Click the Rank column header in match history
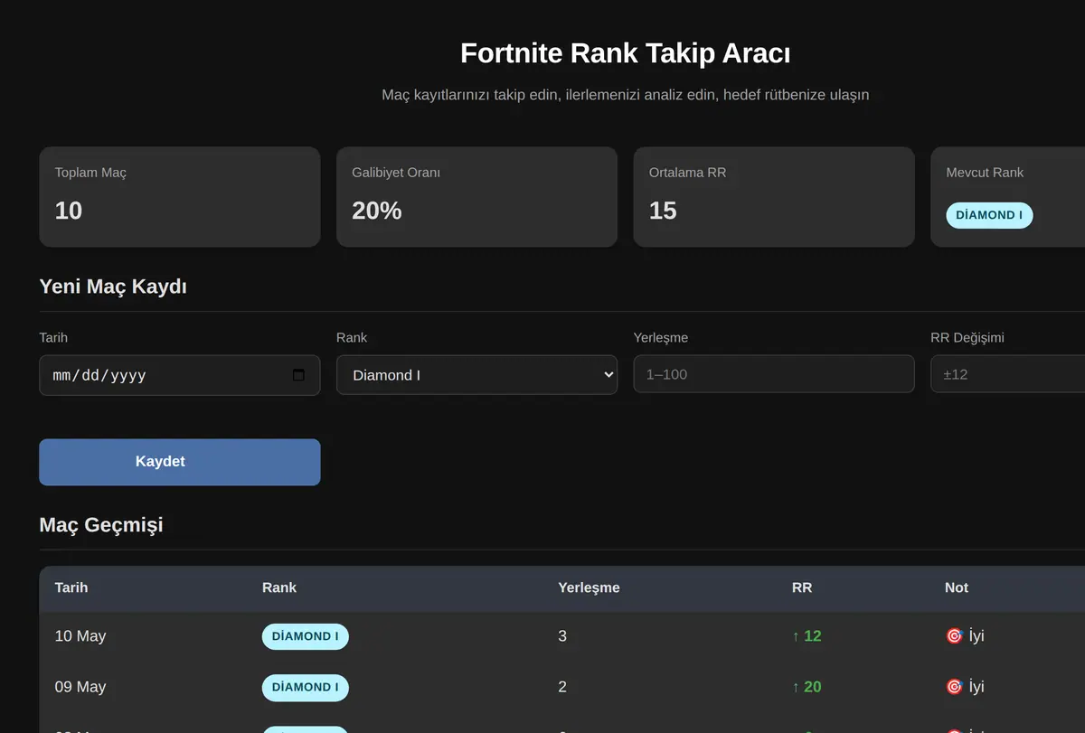This screenshot has height=733, width=1085. (279, 587)
